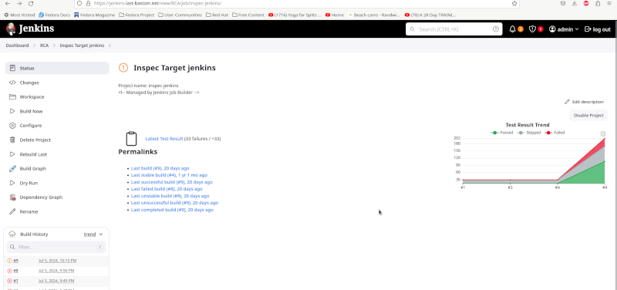Open Fedora Magazine bookmark

point(94,15)
